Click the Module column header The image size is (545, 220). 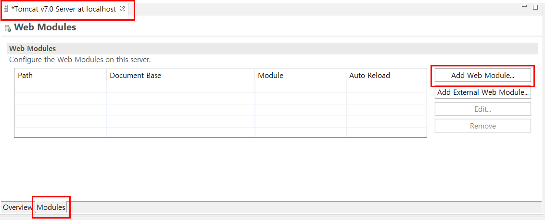(x=301, y=75)
